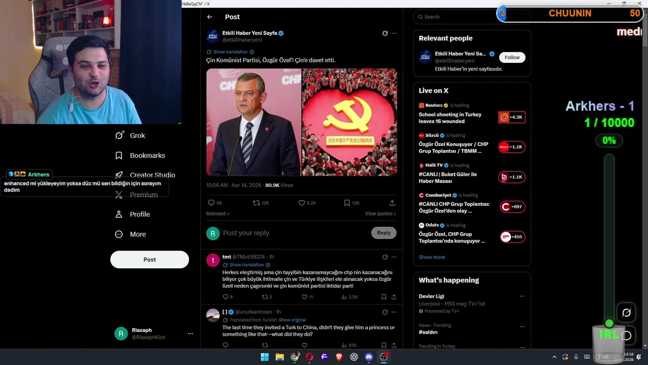Reply to tmt's comment with 6 replies
Image resolution: width=648 pixels, height=365 pixels.
coord(226,297)
